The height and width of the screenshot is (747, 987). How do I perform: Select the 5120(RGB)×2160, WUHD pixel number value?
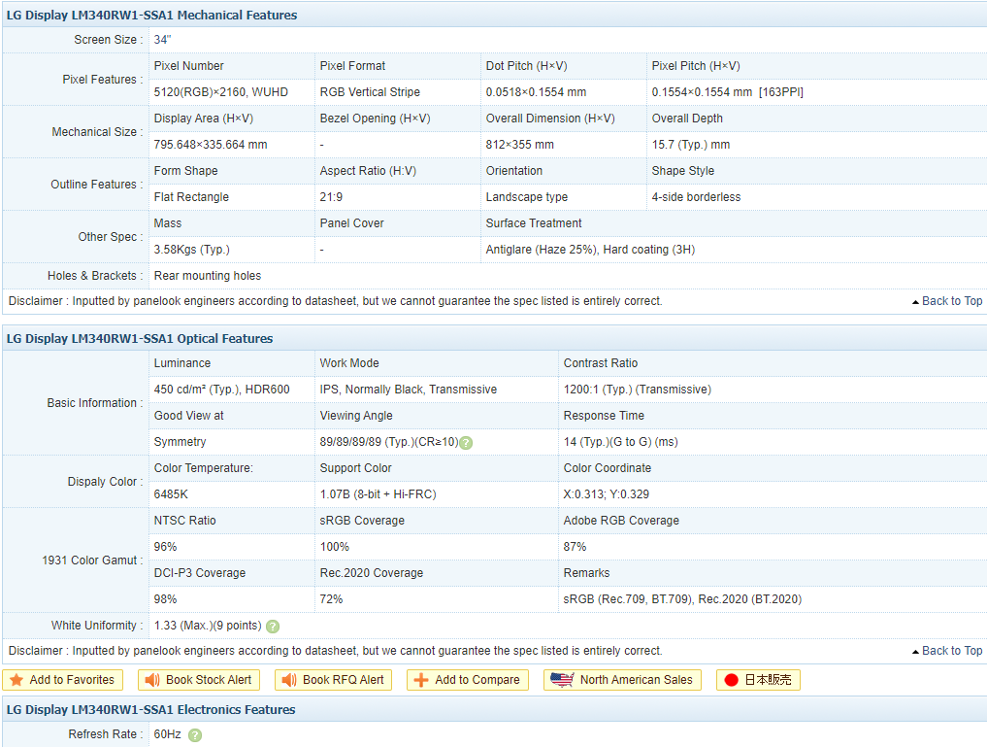(x=221, y=92)
